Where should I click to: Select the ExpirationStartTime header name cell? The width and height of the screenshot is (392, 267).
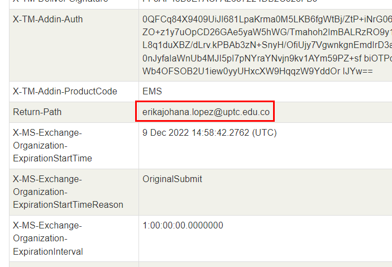tap(52, 145)
